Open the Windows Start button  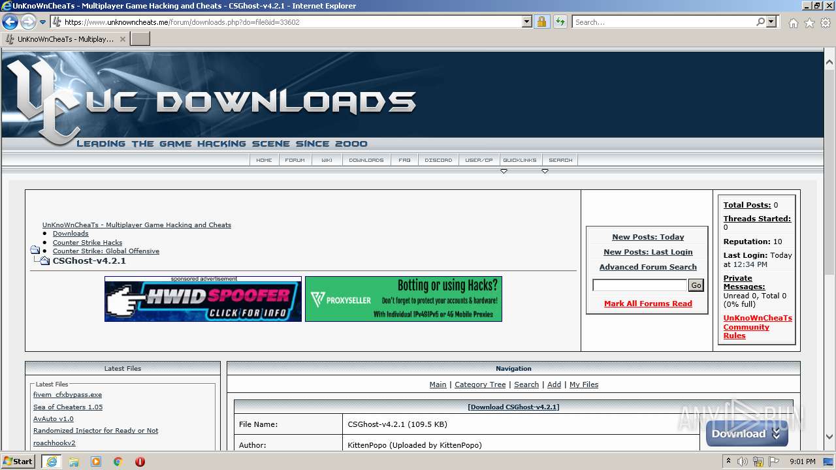pyautogui.click(x=18, y=462)
